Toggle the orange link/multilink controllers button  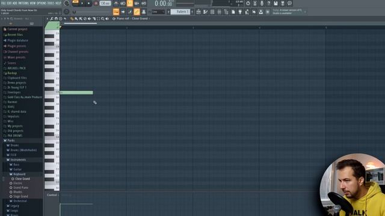[137, 12]
